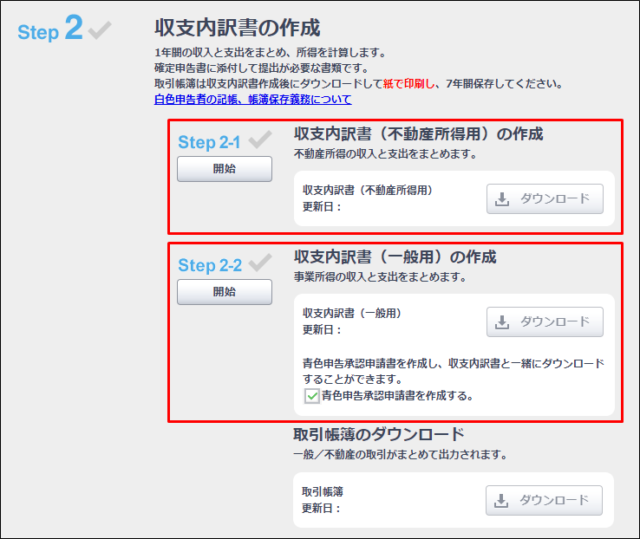
Task: Click the Step 2-2 label
Action: click(210, 265)
